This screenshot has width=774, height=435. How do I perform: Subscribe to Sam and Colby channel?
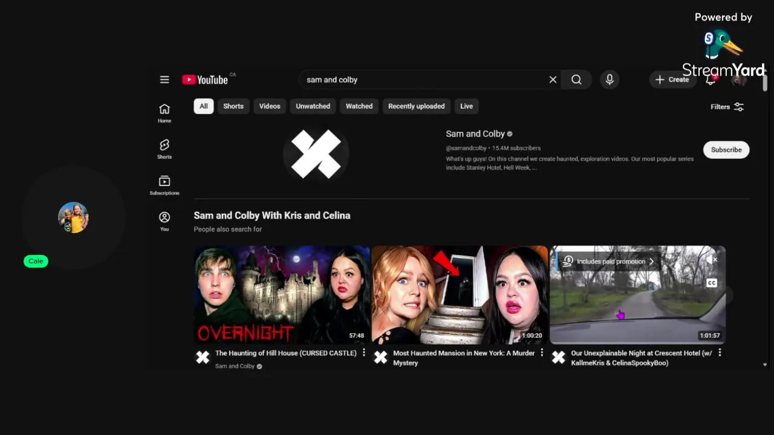point(726,150)
